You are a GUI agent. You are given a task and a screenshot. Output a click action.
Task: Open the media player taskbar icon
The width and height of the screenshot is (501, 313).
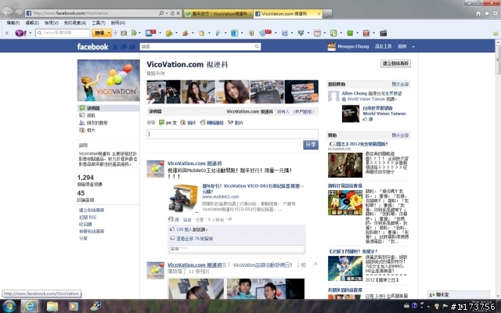tap(73, 306)
